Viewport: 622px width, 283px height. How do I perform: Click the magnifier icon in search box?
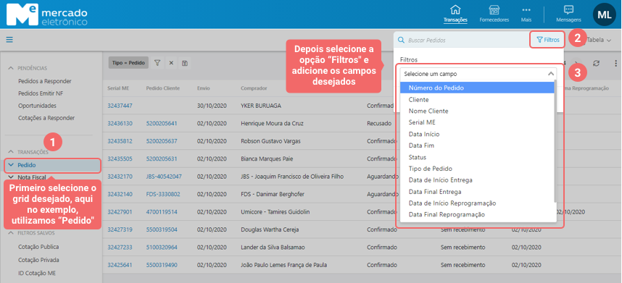tap(401, 40)
